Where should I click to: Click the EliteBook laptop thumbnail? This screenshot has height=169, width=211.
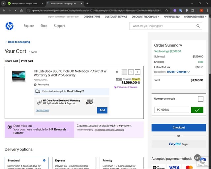point(18,76)
